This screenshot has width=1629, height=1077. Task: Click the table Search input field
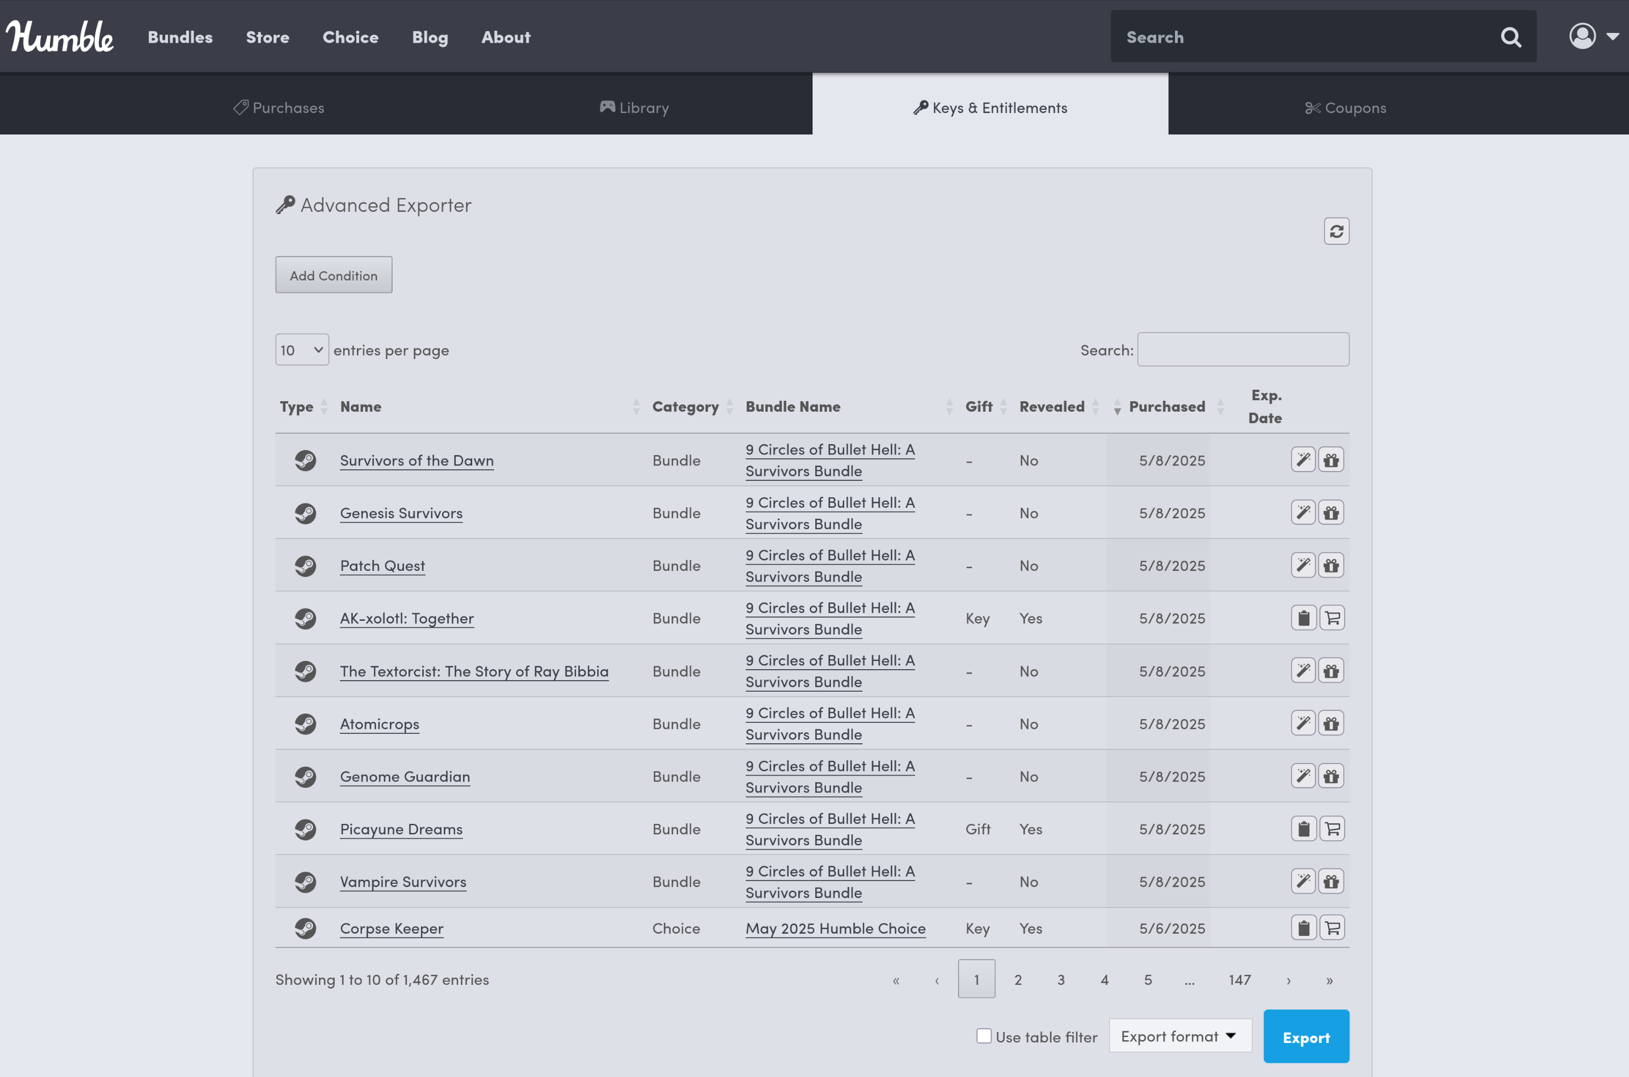1242,350
